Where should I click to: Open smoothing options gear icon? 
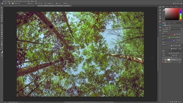57,3
